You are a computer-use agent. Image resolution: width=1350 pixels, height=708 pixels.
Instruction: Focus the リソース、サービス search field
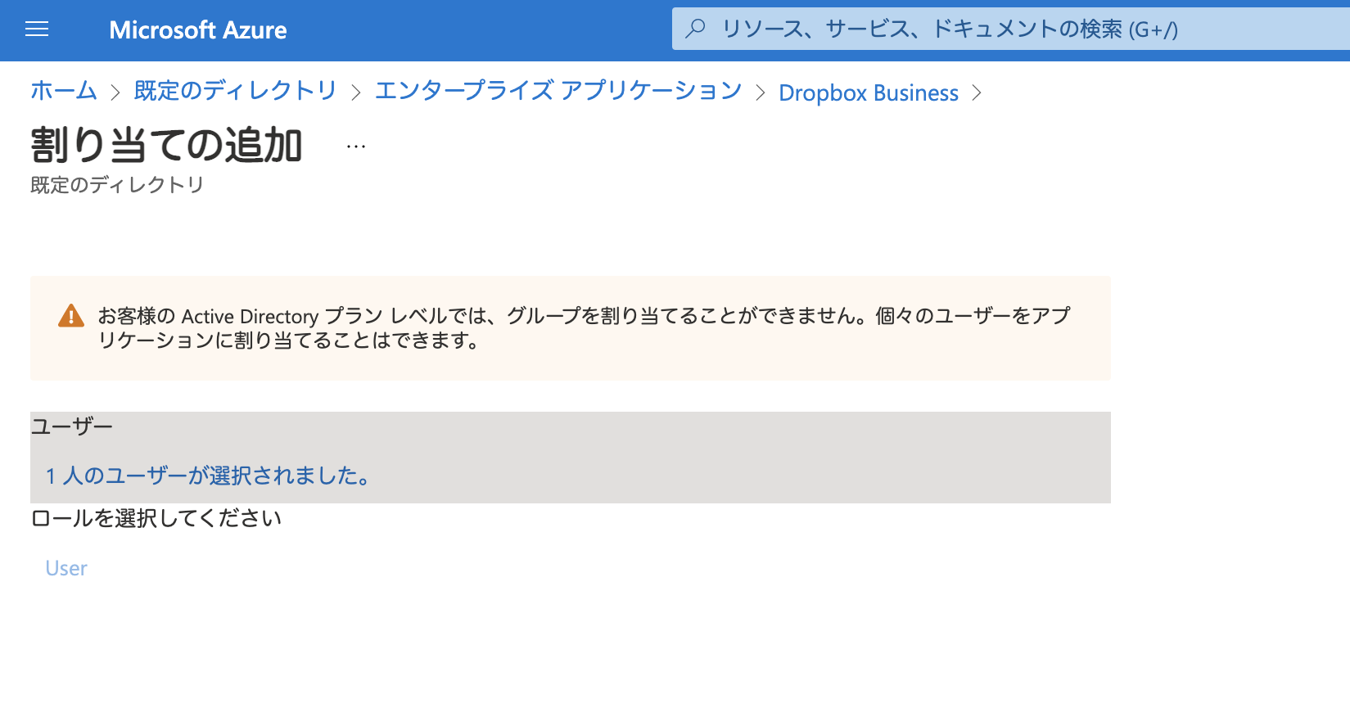point(1011,29)
